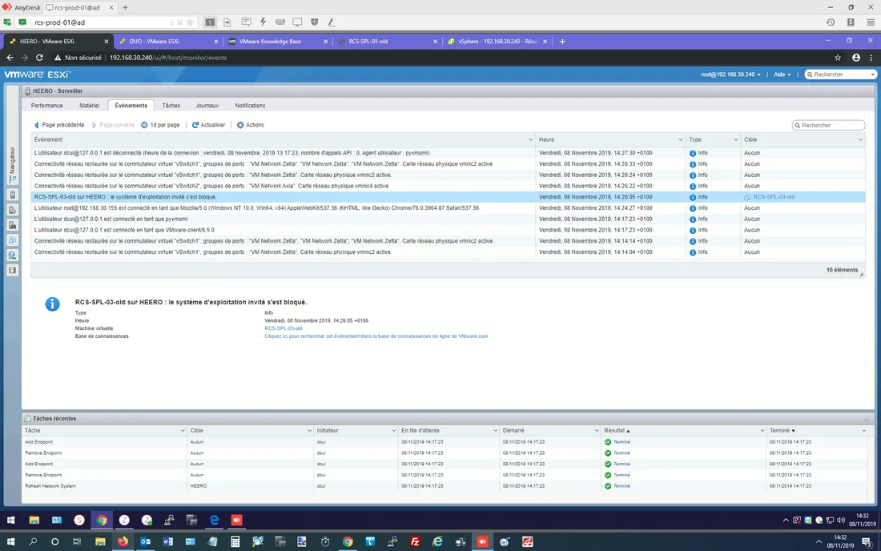Bookmark page with star icon
Image resolution: width=881 pixels, height=551 pixels.
click(838, 58)
